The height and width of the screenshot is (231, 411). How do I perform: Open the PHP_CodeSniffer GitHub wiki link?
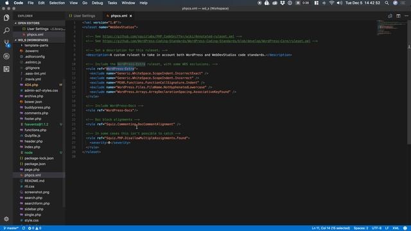pos(168,37)
